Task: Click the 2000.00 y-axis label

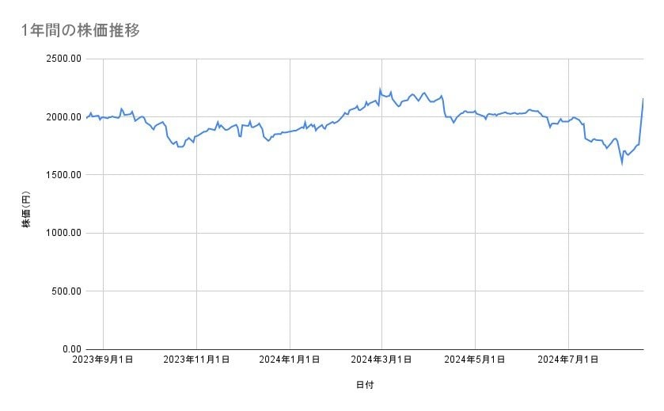Action: point(62,117)
